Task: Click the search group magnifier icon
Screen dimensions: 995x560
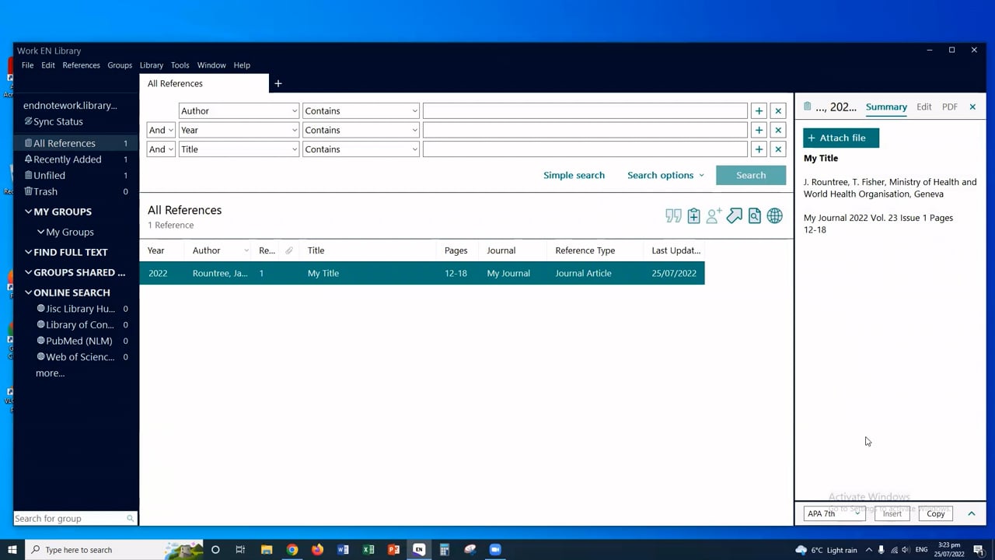Action: pos(130,519)
